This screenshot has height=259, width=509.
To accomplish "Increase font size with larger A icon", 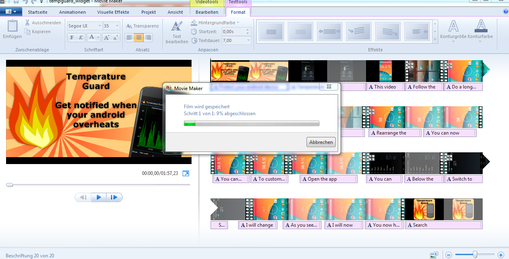I will coord(106,38).
